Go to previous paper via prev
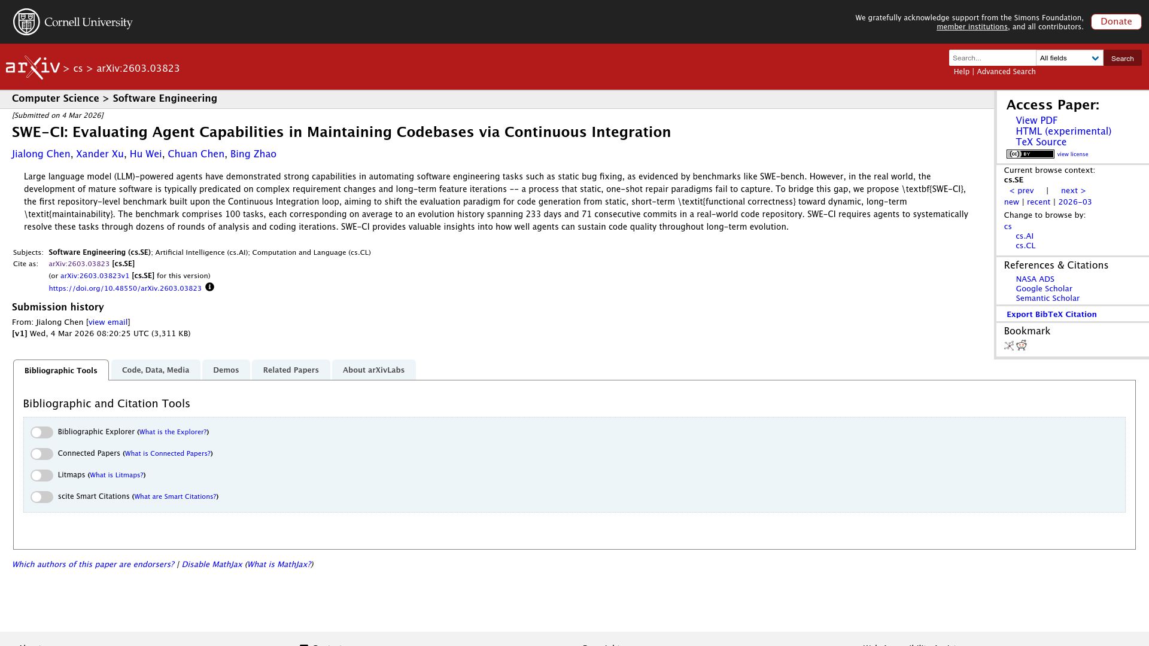This screenshot has width=1149, height=646. point(1022,191)
